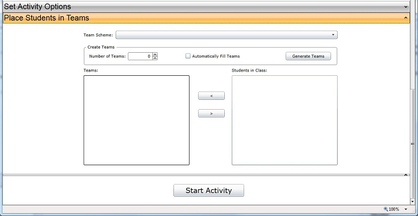This screenshot has height=216, width=418.
Task: Remove student from team with > button
Action: [x=212, y=113]
